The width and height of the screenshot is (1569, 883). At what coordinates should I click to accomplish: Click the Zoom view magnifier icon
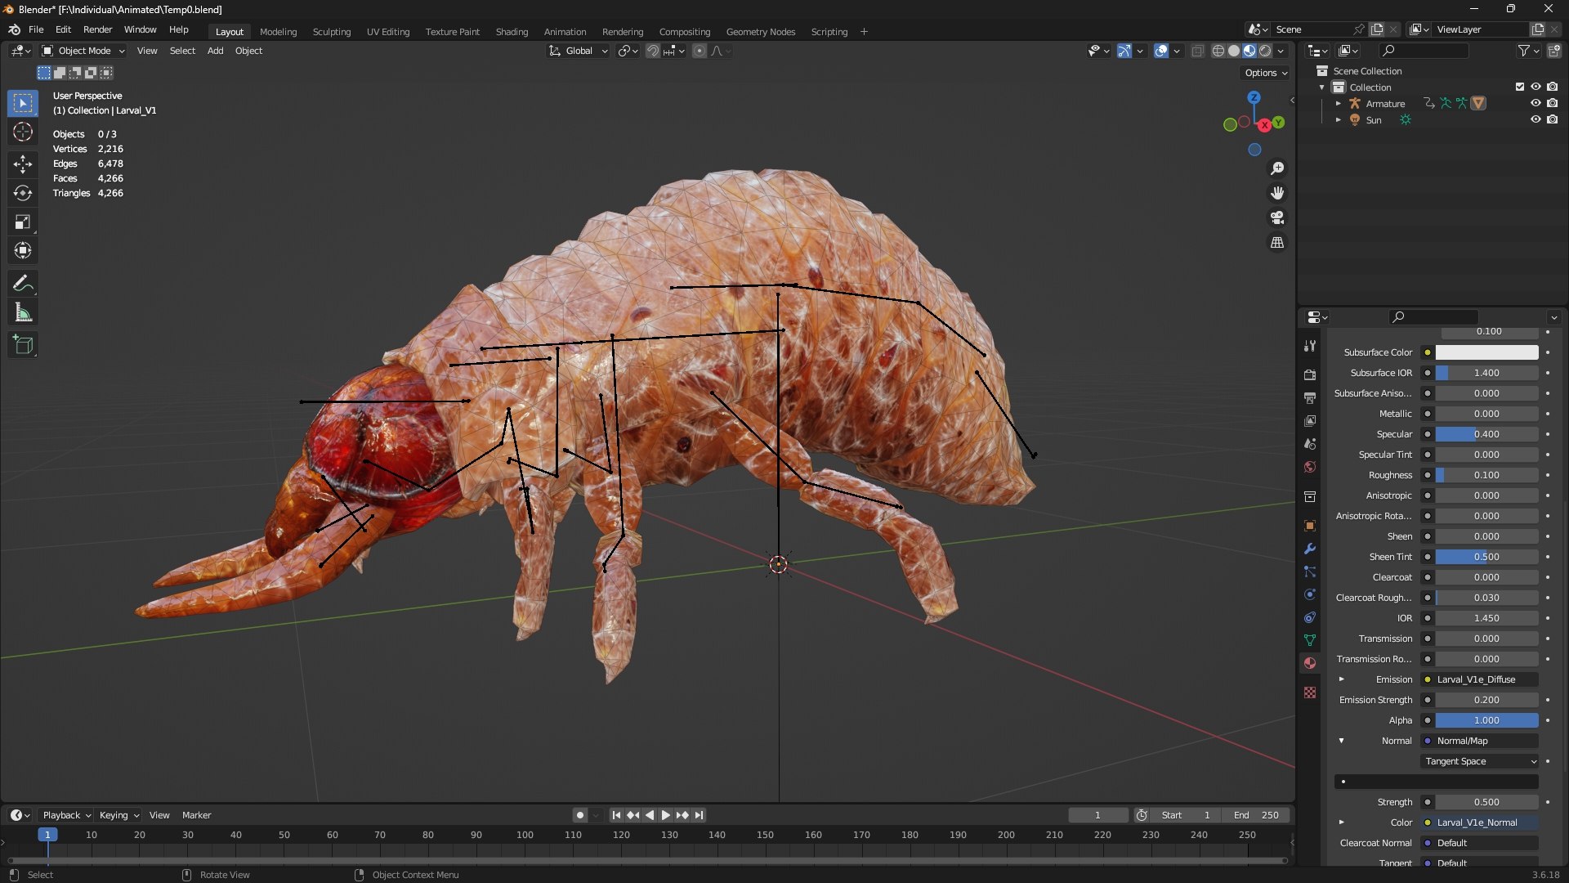[x=1277, y=168]
